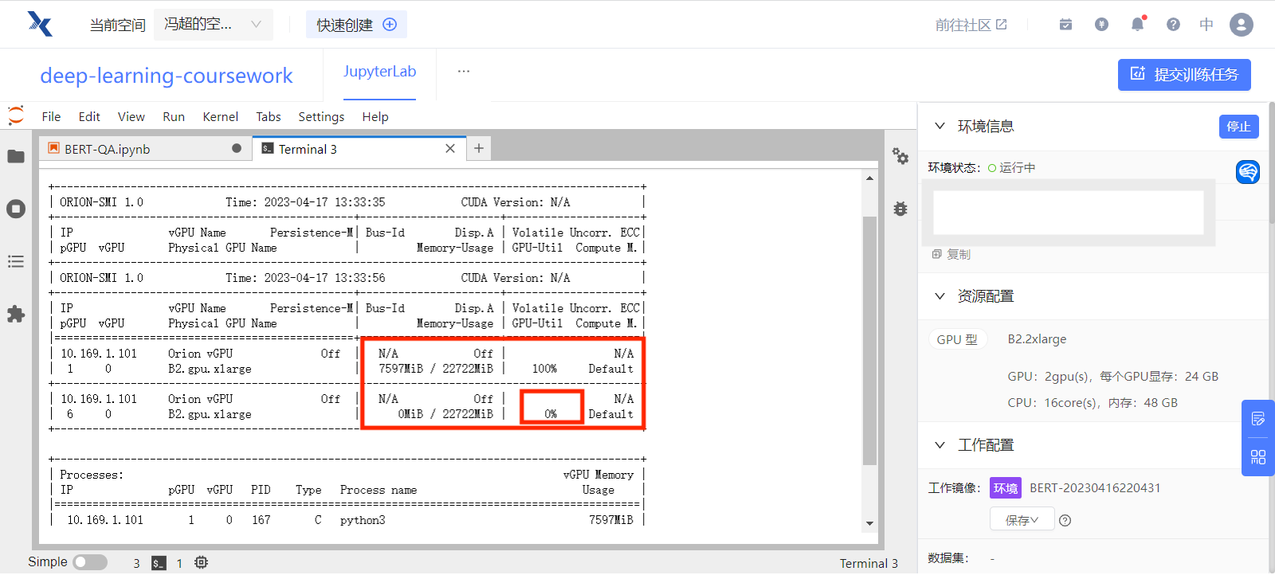
Task: Switch to the BERT-QA.ipynb tab
Action: coord(108,149)
